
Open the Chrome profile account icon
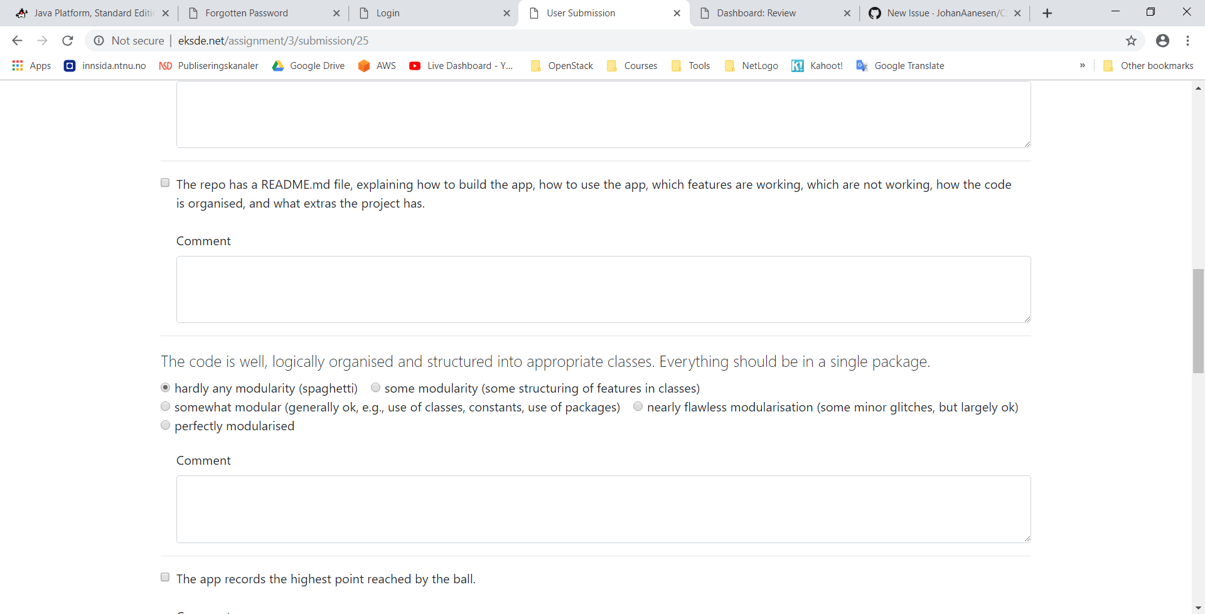tap(1162, 41)
